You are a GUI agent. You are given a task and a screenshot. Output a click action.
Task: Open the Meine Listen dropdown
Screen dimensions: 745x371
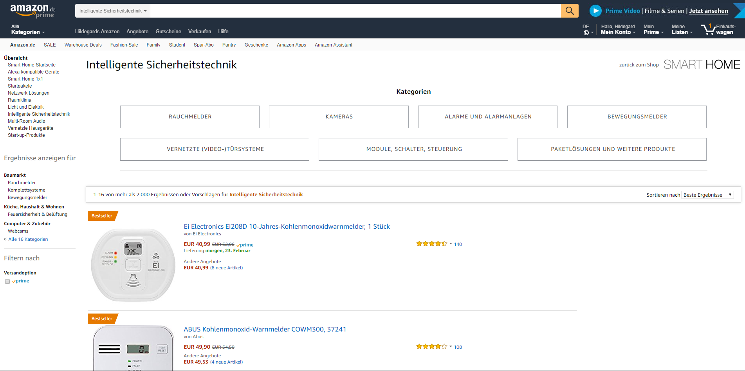(x=682, y=30)
